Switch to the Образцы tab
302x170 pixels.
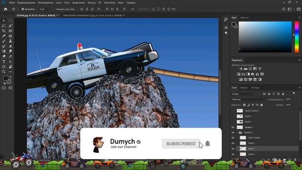(244, 17)
